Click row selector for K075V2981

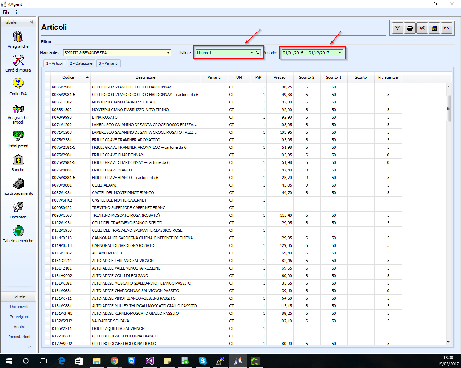(x=48, y=155)
